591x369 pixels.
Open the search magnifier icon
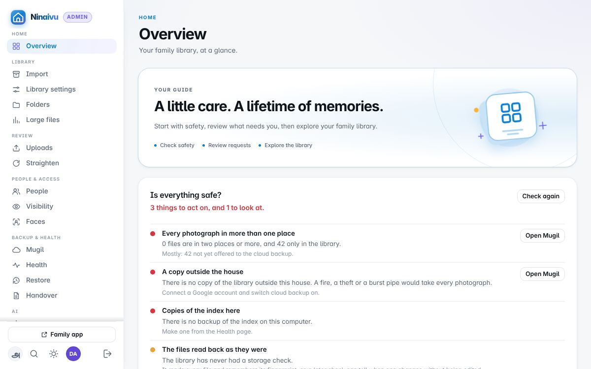point(34,354)
